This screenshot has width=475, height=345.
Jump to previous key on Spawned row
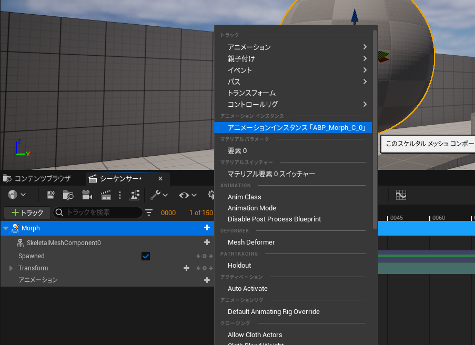[x=198, y=256]
